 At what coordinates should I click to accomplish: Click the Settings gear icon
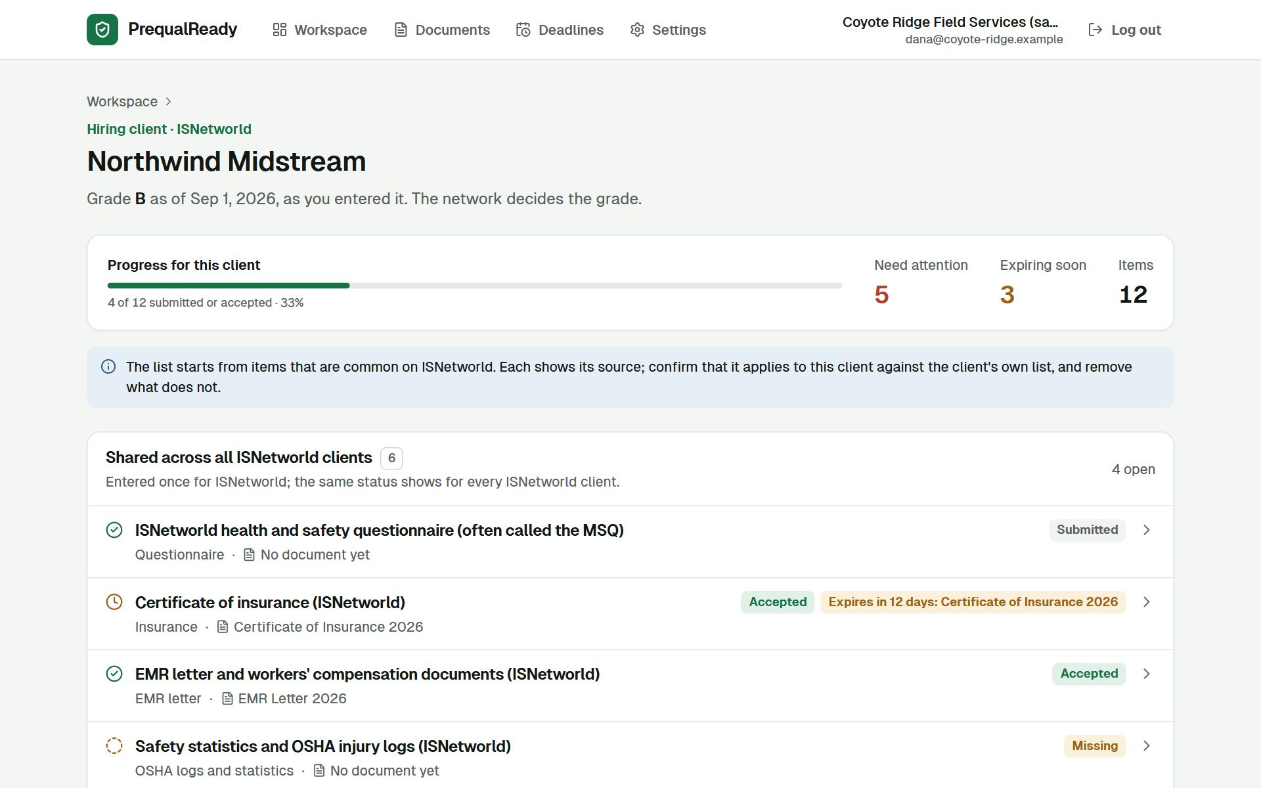coord(637,30)
